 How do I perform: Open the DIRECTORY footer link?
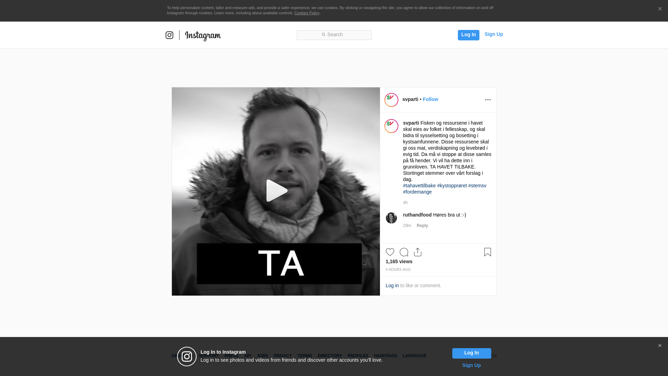(330, 356)
